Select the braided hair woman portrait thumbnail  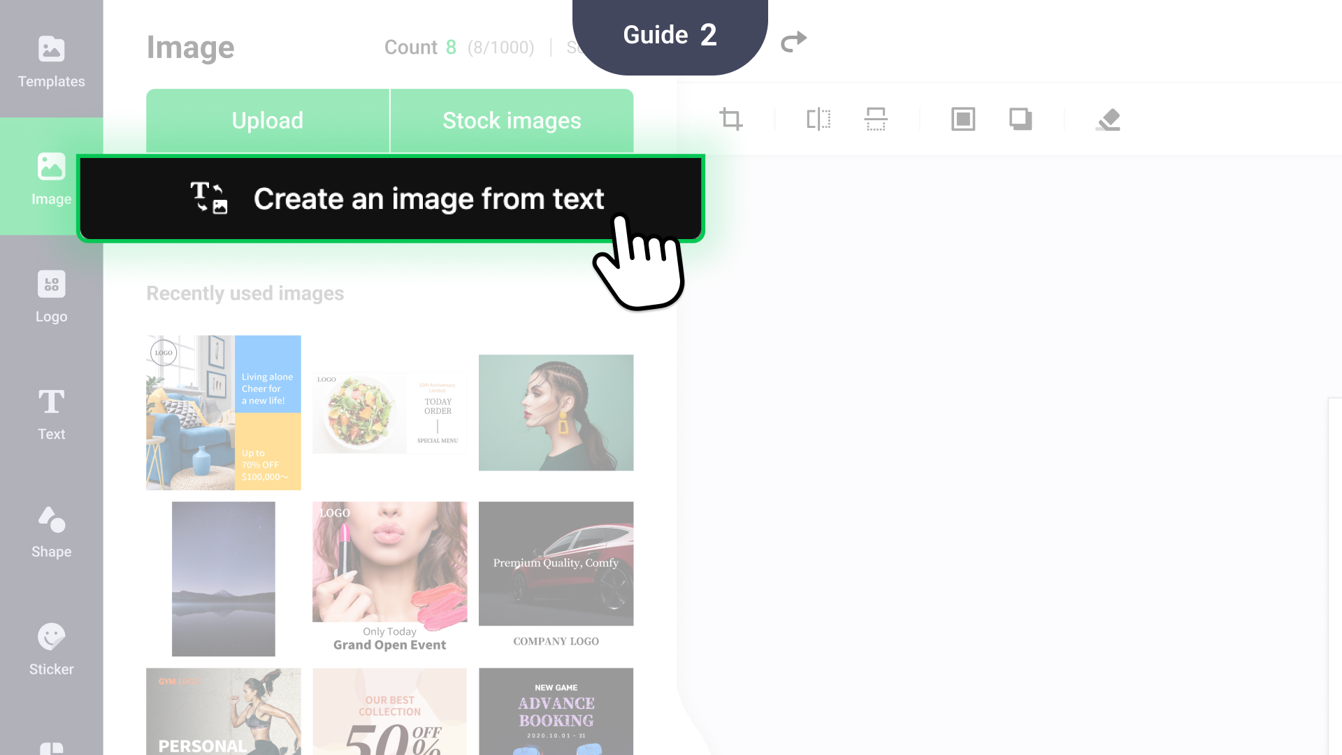point(556,412)
